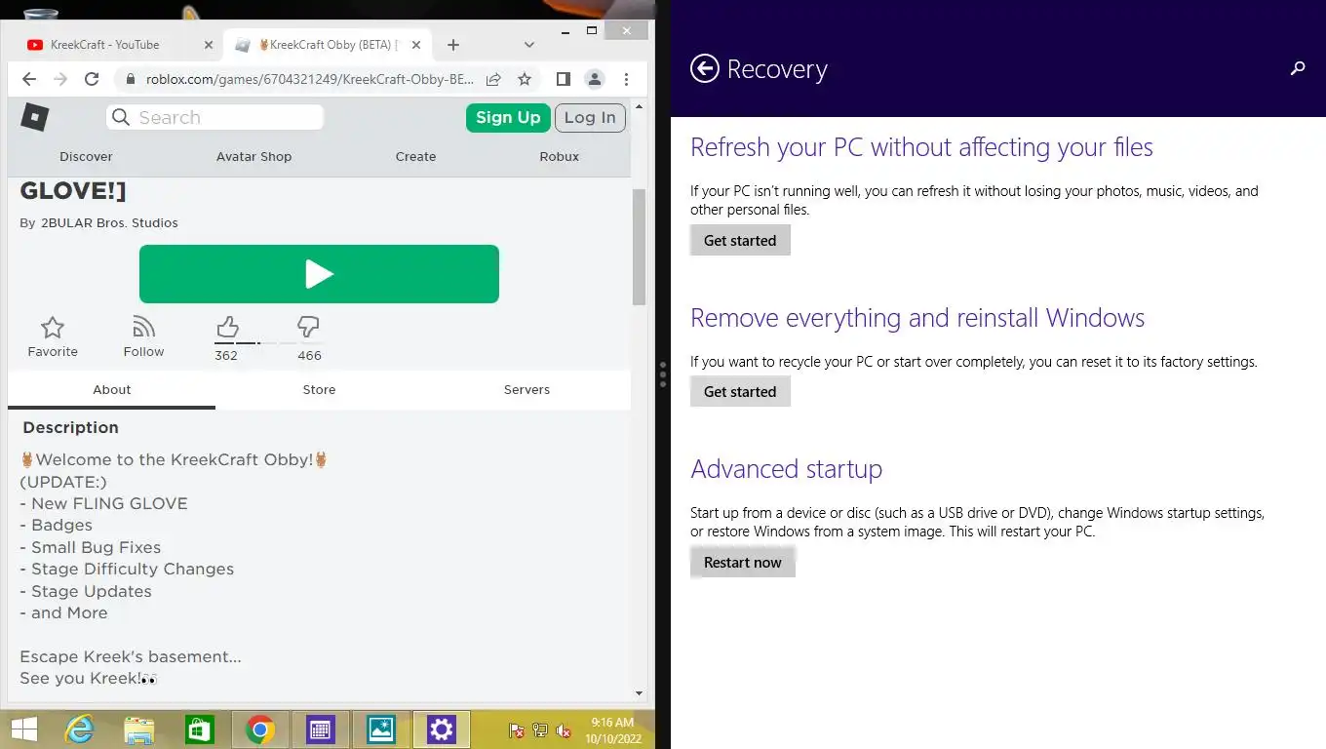Open Internet Explorer from taskbar

[x=80, y=729]
